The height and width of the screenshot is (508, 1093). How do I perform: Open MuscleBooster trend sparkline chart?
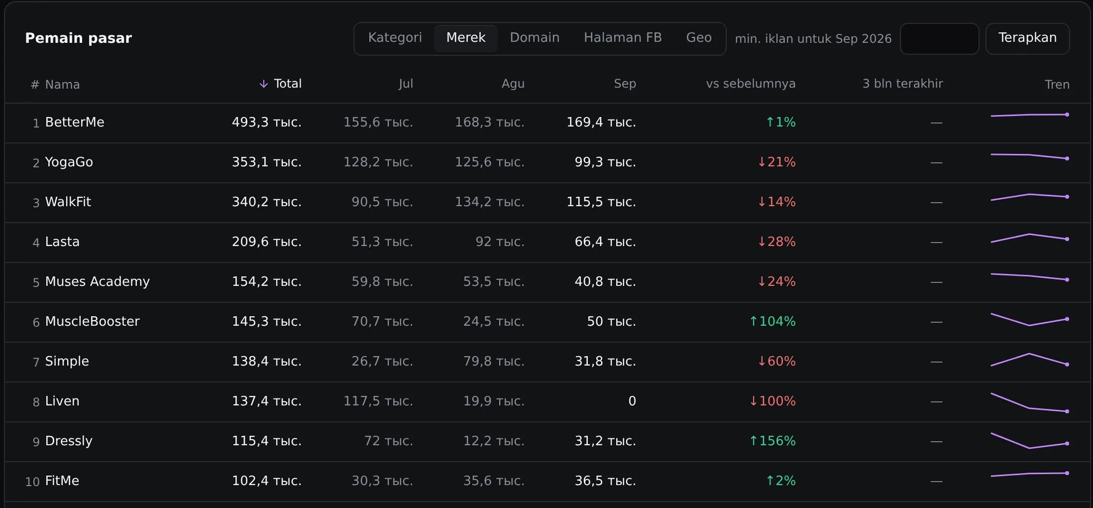pos(1030,319)
